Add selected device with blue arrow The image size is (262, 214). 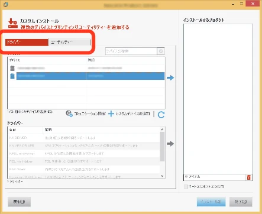coord(170,77)
